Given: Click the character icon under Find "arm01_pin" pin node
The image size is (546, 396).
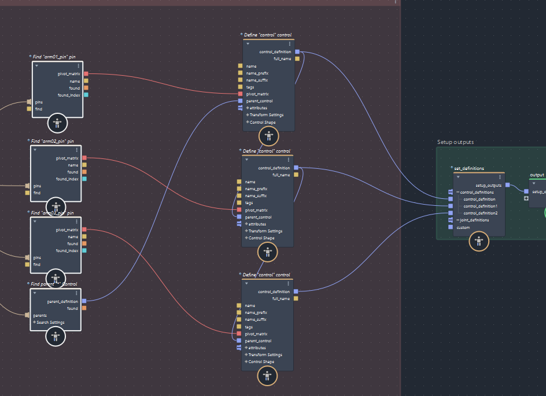Looking at the screenshot, I should (57, 123).
